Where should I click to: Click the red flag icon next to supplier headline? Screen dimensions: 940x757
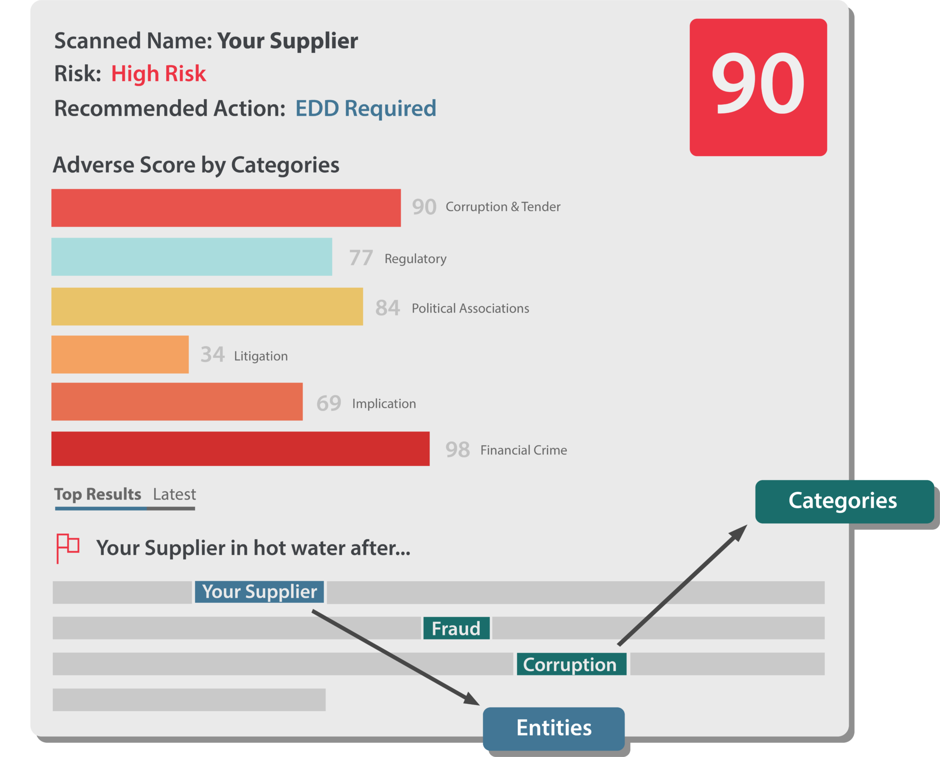(68, 546)
